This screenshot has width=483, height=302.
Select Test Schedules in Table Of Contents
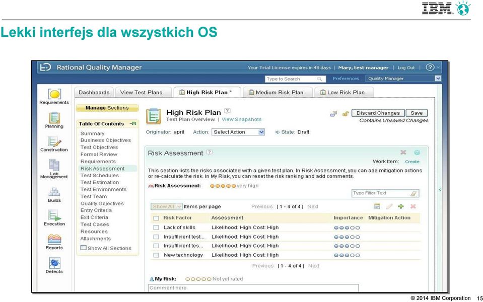pyautogui.click(x=100, y=176)
